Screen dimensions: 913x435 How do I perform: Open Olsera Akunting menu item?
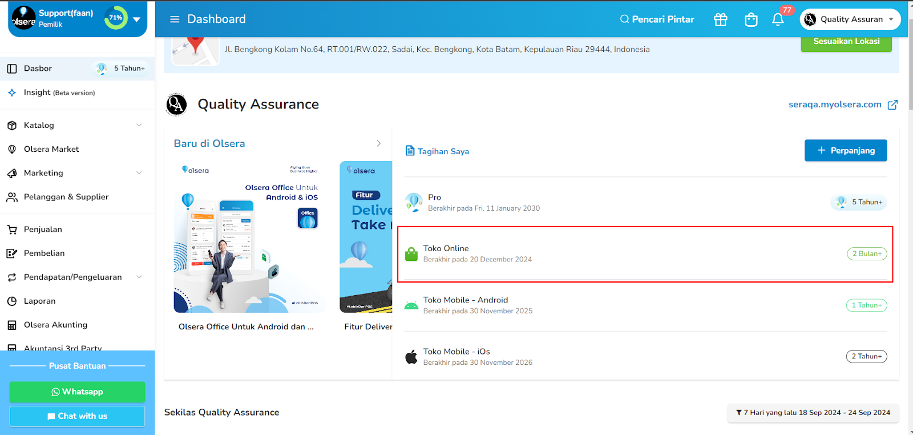tap(77, 325)
